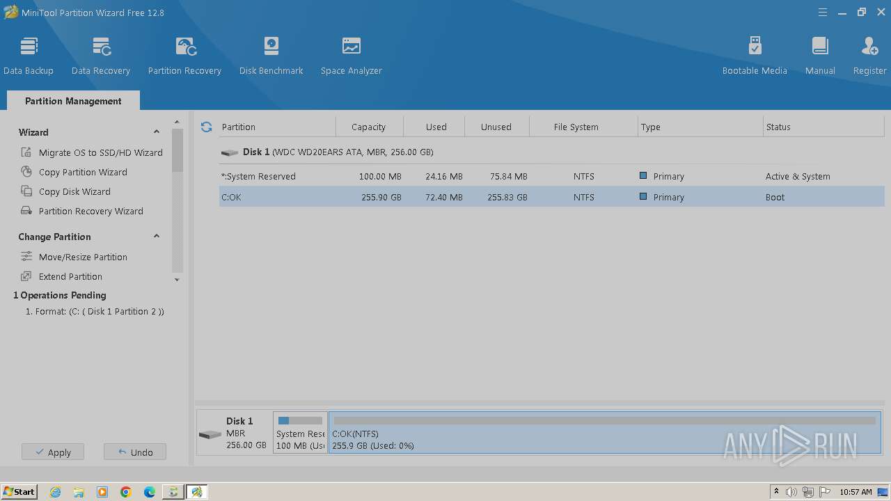Image resolution: width=891 pixels, height=501 pixels.
Task: Click the taskbar clock 10:57 AM
Action: [x=855, y=492]
